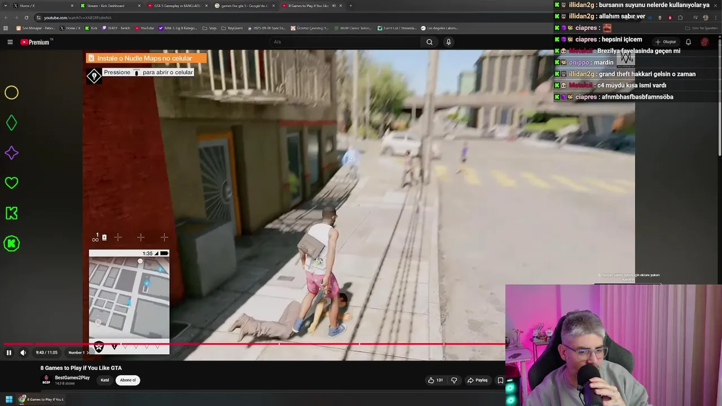Click the YouTube search magnifier button
The height and width of the screenshot is (406, 722).
coord(429,42)
